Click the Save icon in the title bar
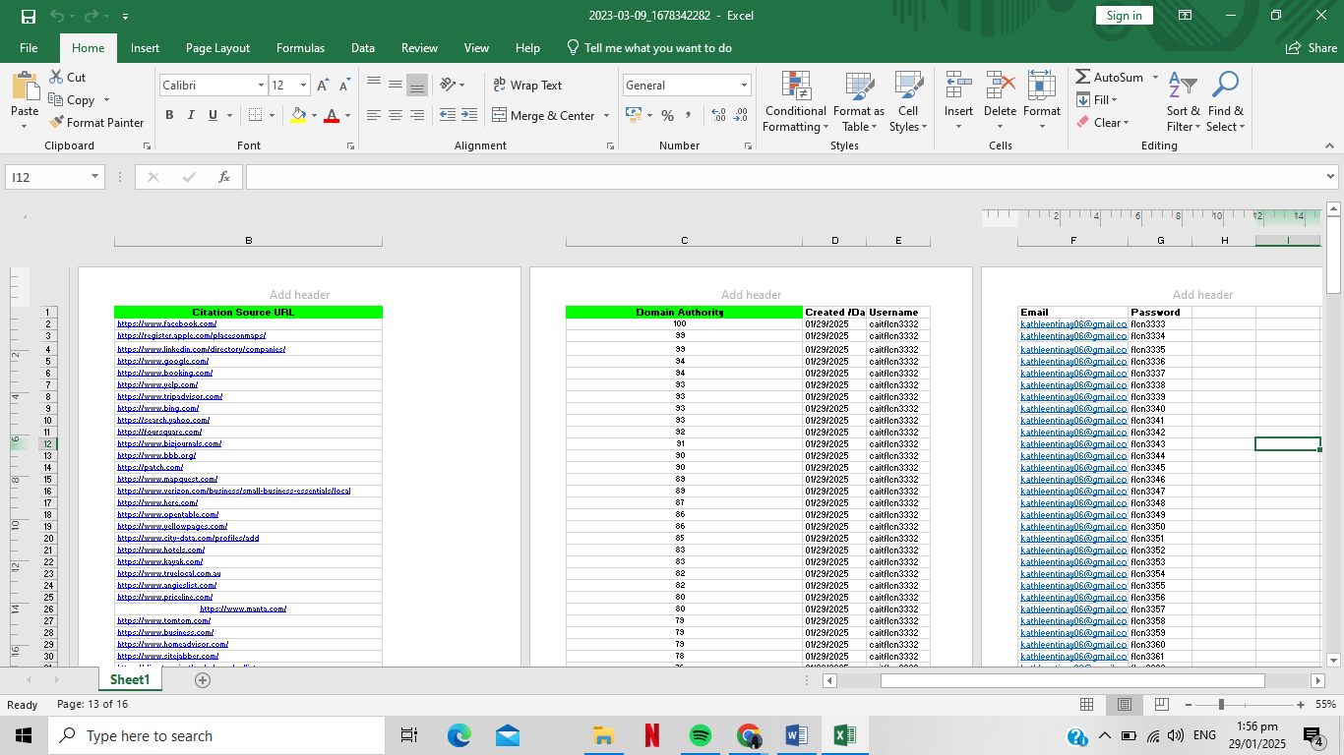The width and height of the screenshot is (1344, 755). [x=29, y=16]
